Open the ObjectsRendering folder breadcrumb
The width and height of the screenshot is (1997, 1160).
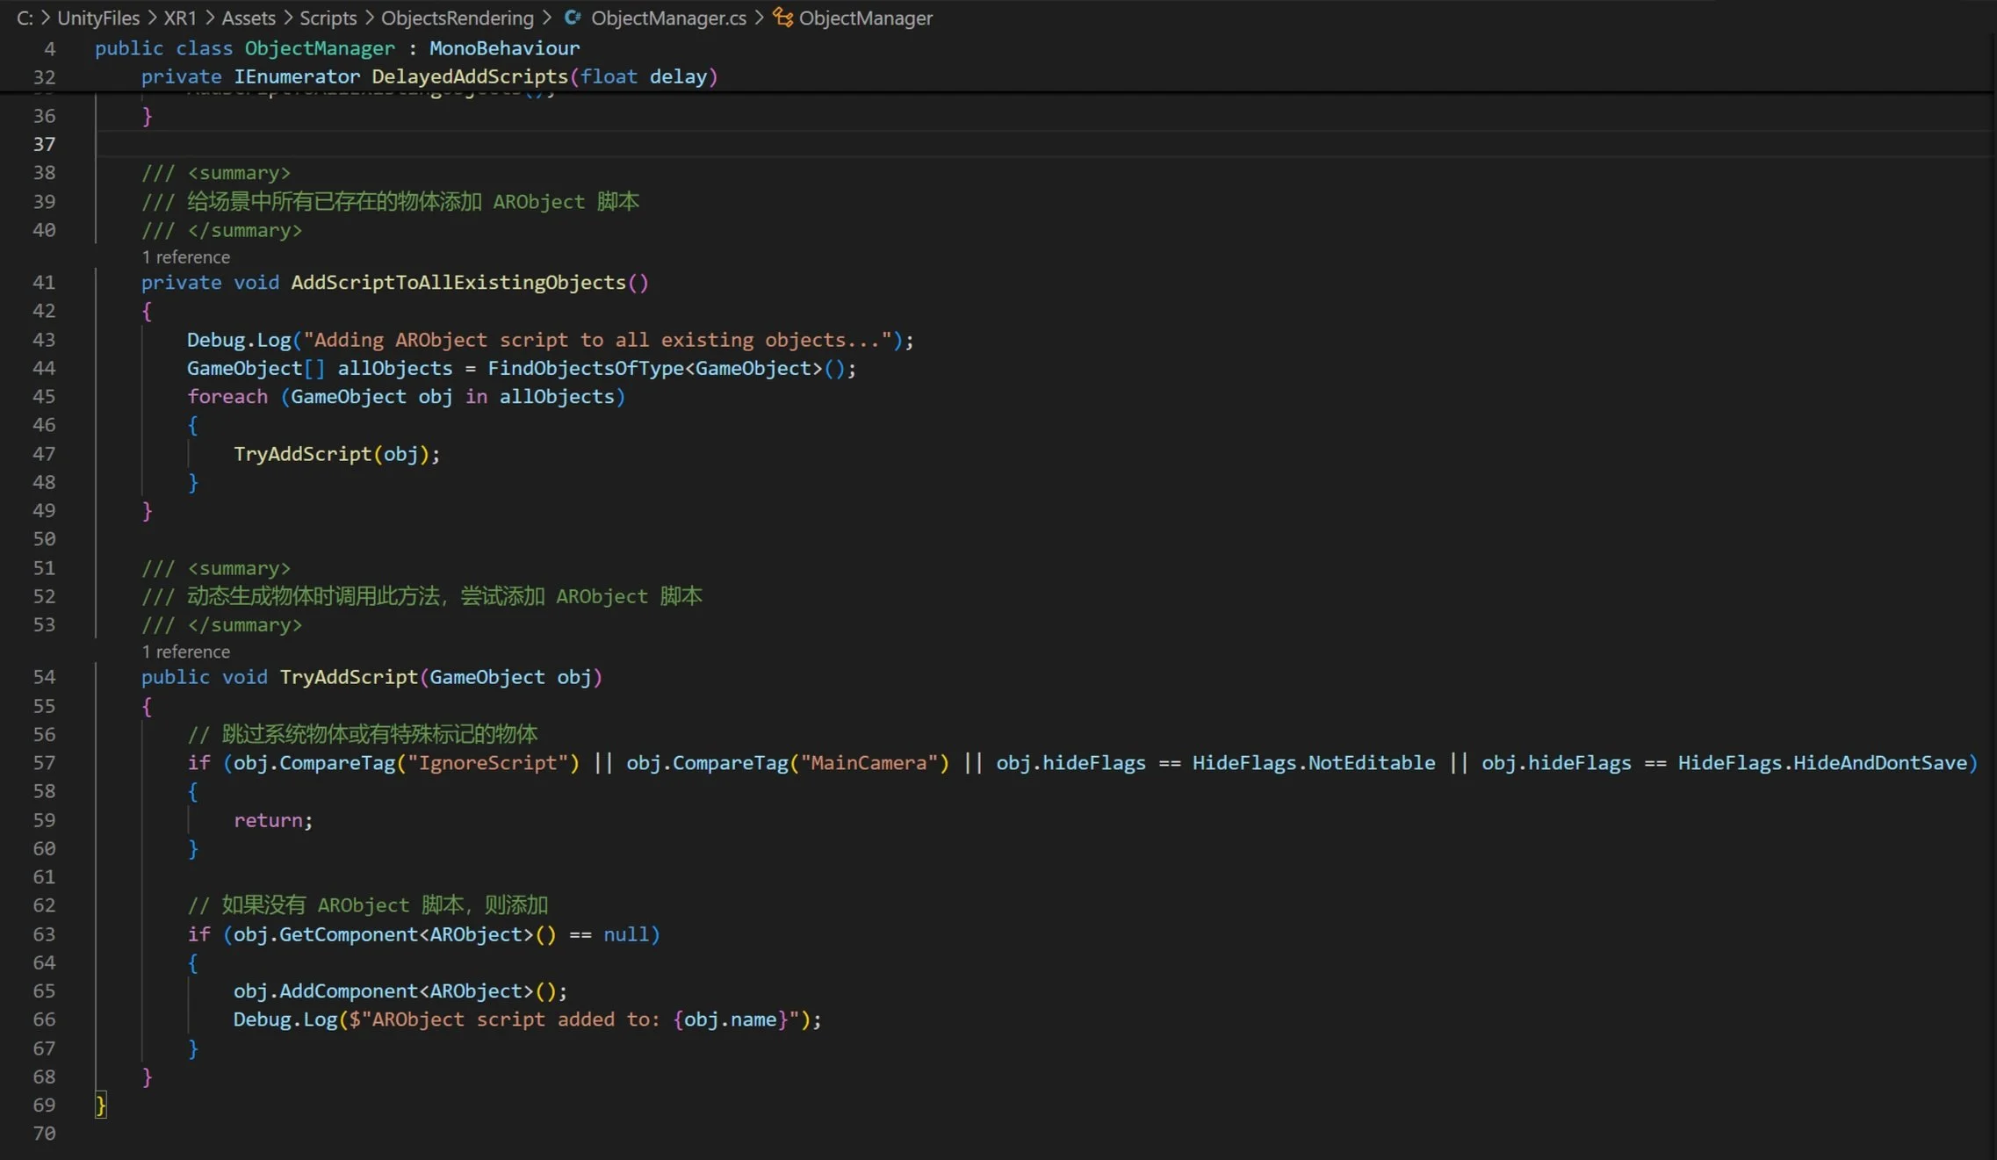pyautogui.click(x=457, y=18)
